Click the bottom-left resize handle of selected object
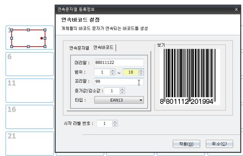Viewport: 243px width, 156px height. 12,46
